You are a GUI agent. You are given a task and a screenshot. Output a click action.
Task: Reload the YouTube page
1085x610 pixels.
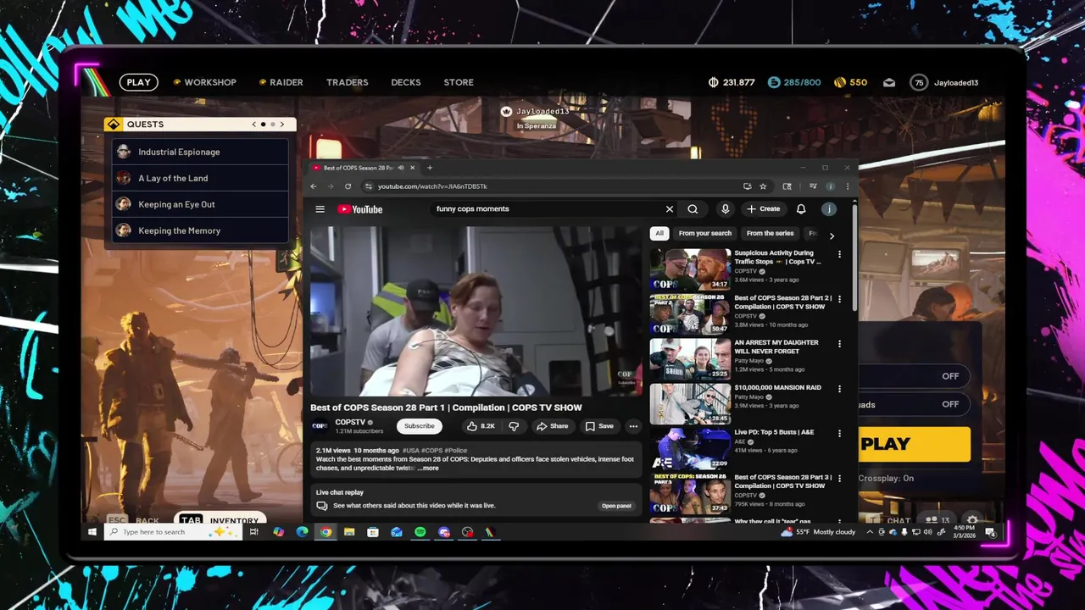[x=348, y=186]
